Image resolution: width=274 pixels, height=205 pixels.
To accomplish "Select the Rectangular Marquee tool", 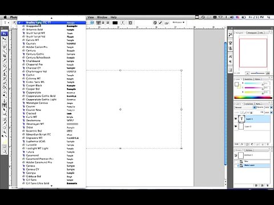I will (x=4, y=43).
